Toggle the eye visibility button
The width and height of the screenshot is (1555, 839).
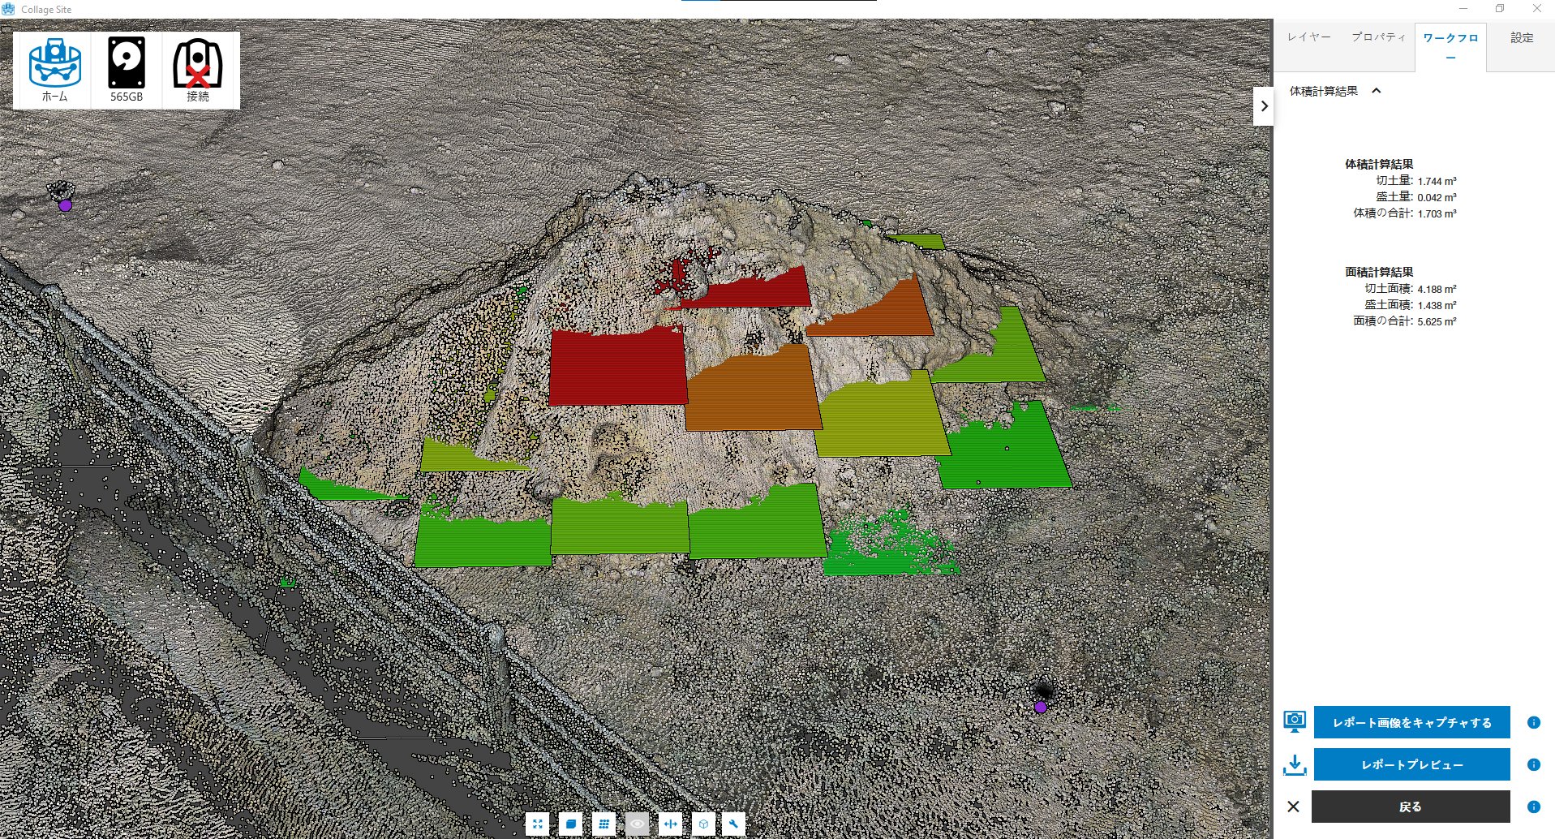point(637,824)
